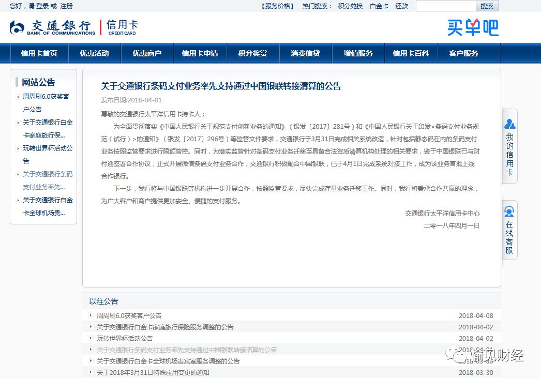Open past notice 关于交通银行白金卡全球机场贵宾室服务调整的公告
The width and height of the screenshot is (541, 379).
click(168, 361)
